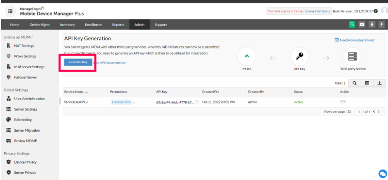Screen dimensions: 388x180
Task: Click the Permissions column header
Action: coord(119,92)
